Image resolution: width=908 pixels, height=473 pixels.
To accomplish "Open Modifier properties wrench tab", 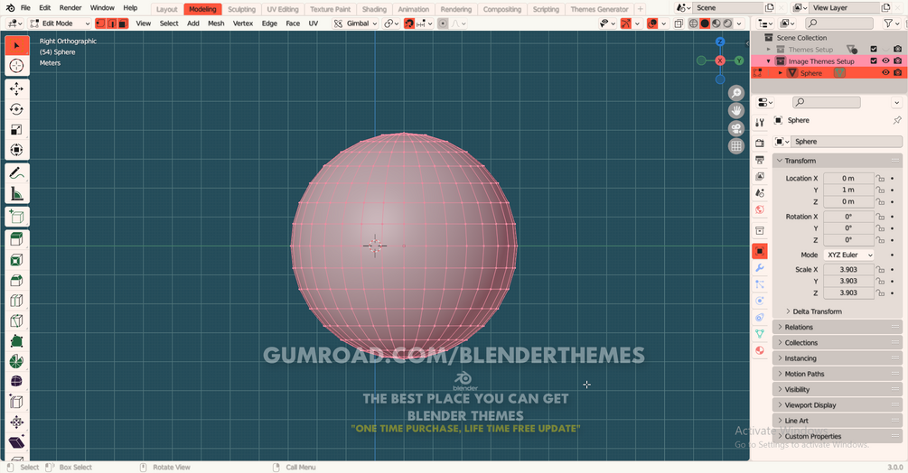I will [x=760, y=268].
